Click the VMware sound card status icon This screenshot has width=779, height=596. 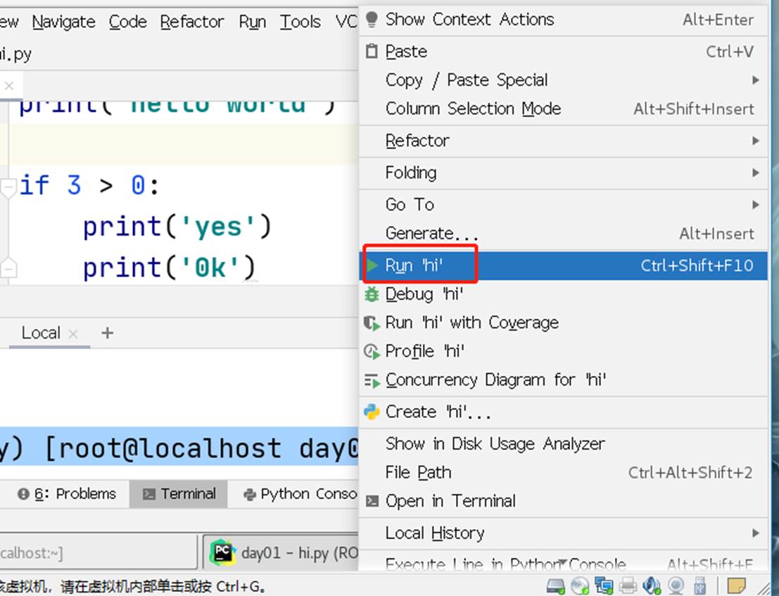coord(652,585)
